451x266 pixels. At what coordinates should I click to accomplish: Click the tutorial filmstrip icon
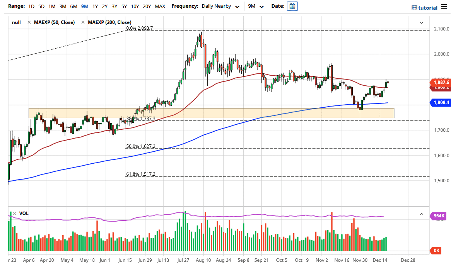tap(414, 7)
